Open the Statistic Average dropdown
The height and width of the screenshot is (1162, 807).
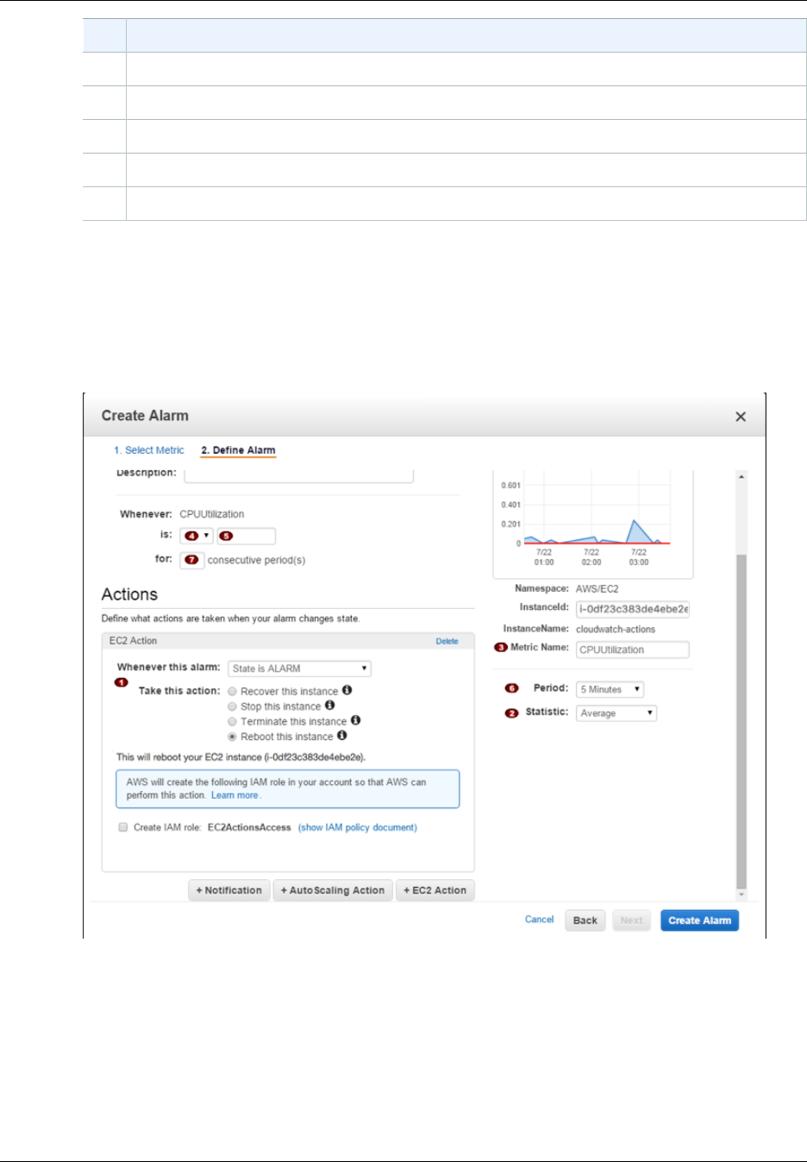click(x=616, y=713)
